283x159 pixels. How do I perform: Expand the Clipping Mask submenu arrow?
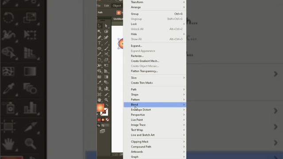click(184, 142)
